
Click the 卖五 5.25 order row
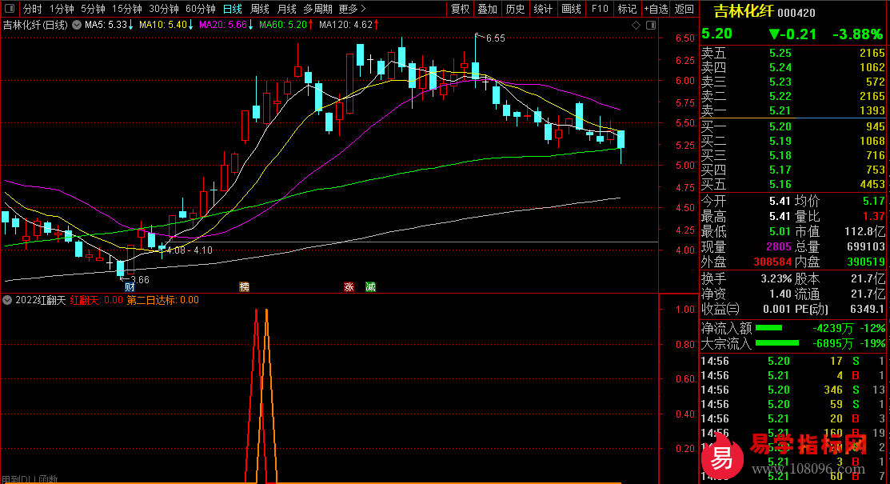[x=793, y=53]
